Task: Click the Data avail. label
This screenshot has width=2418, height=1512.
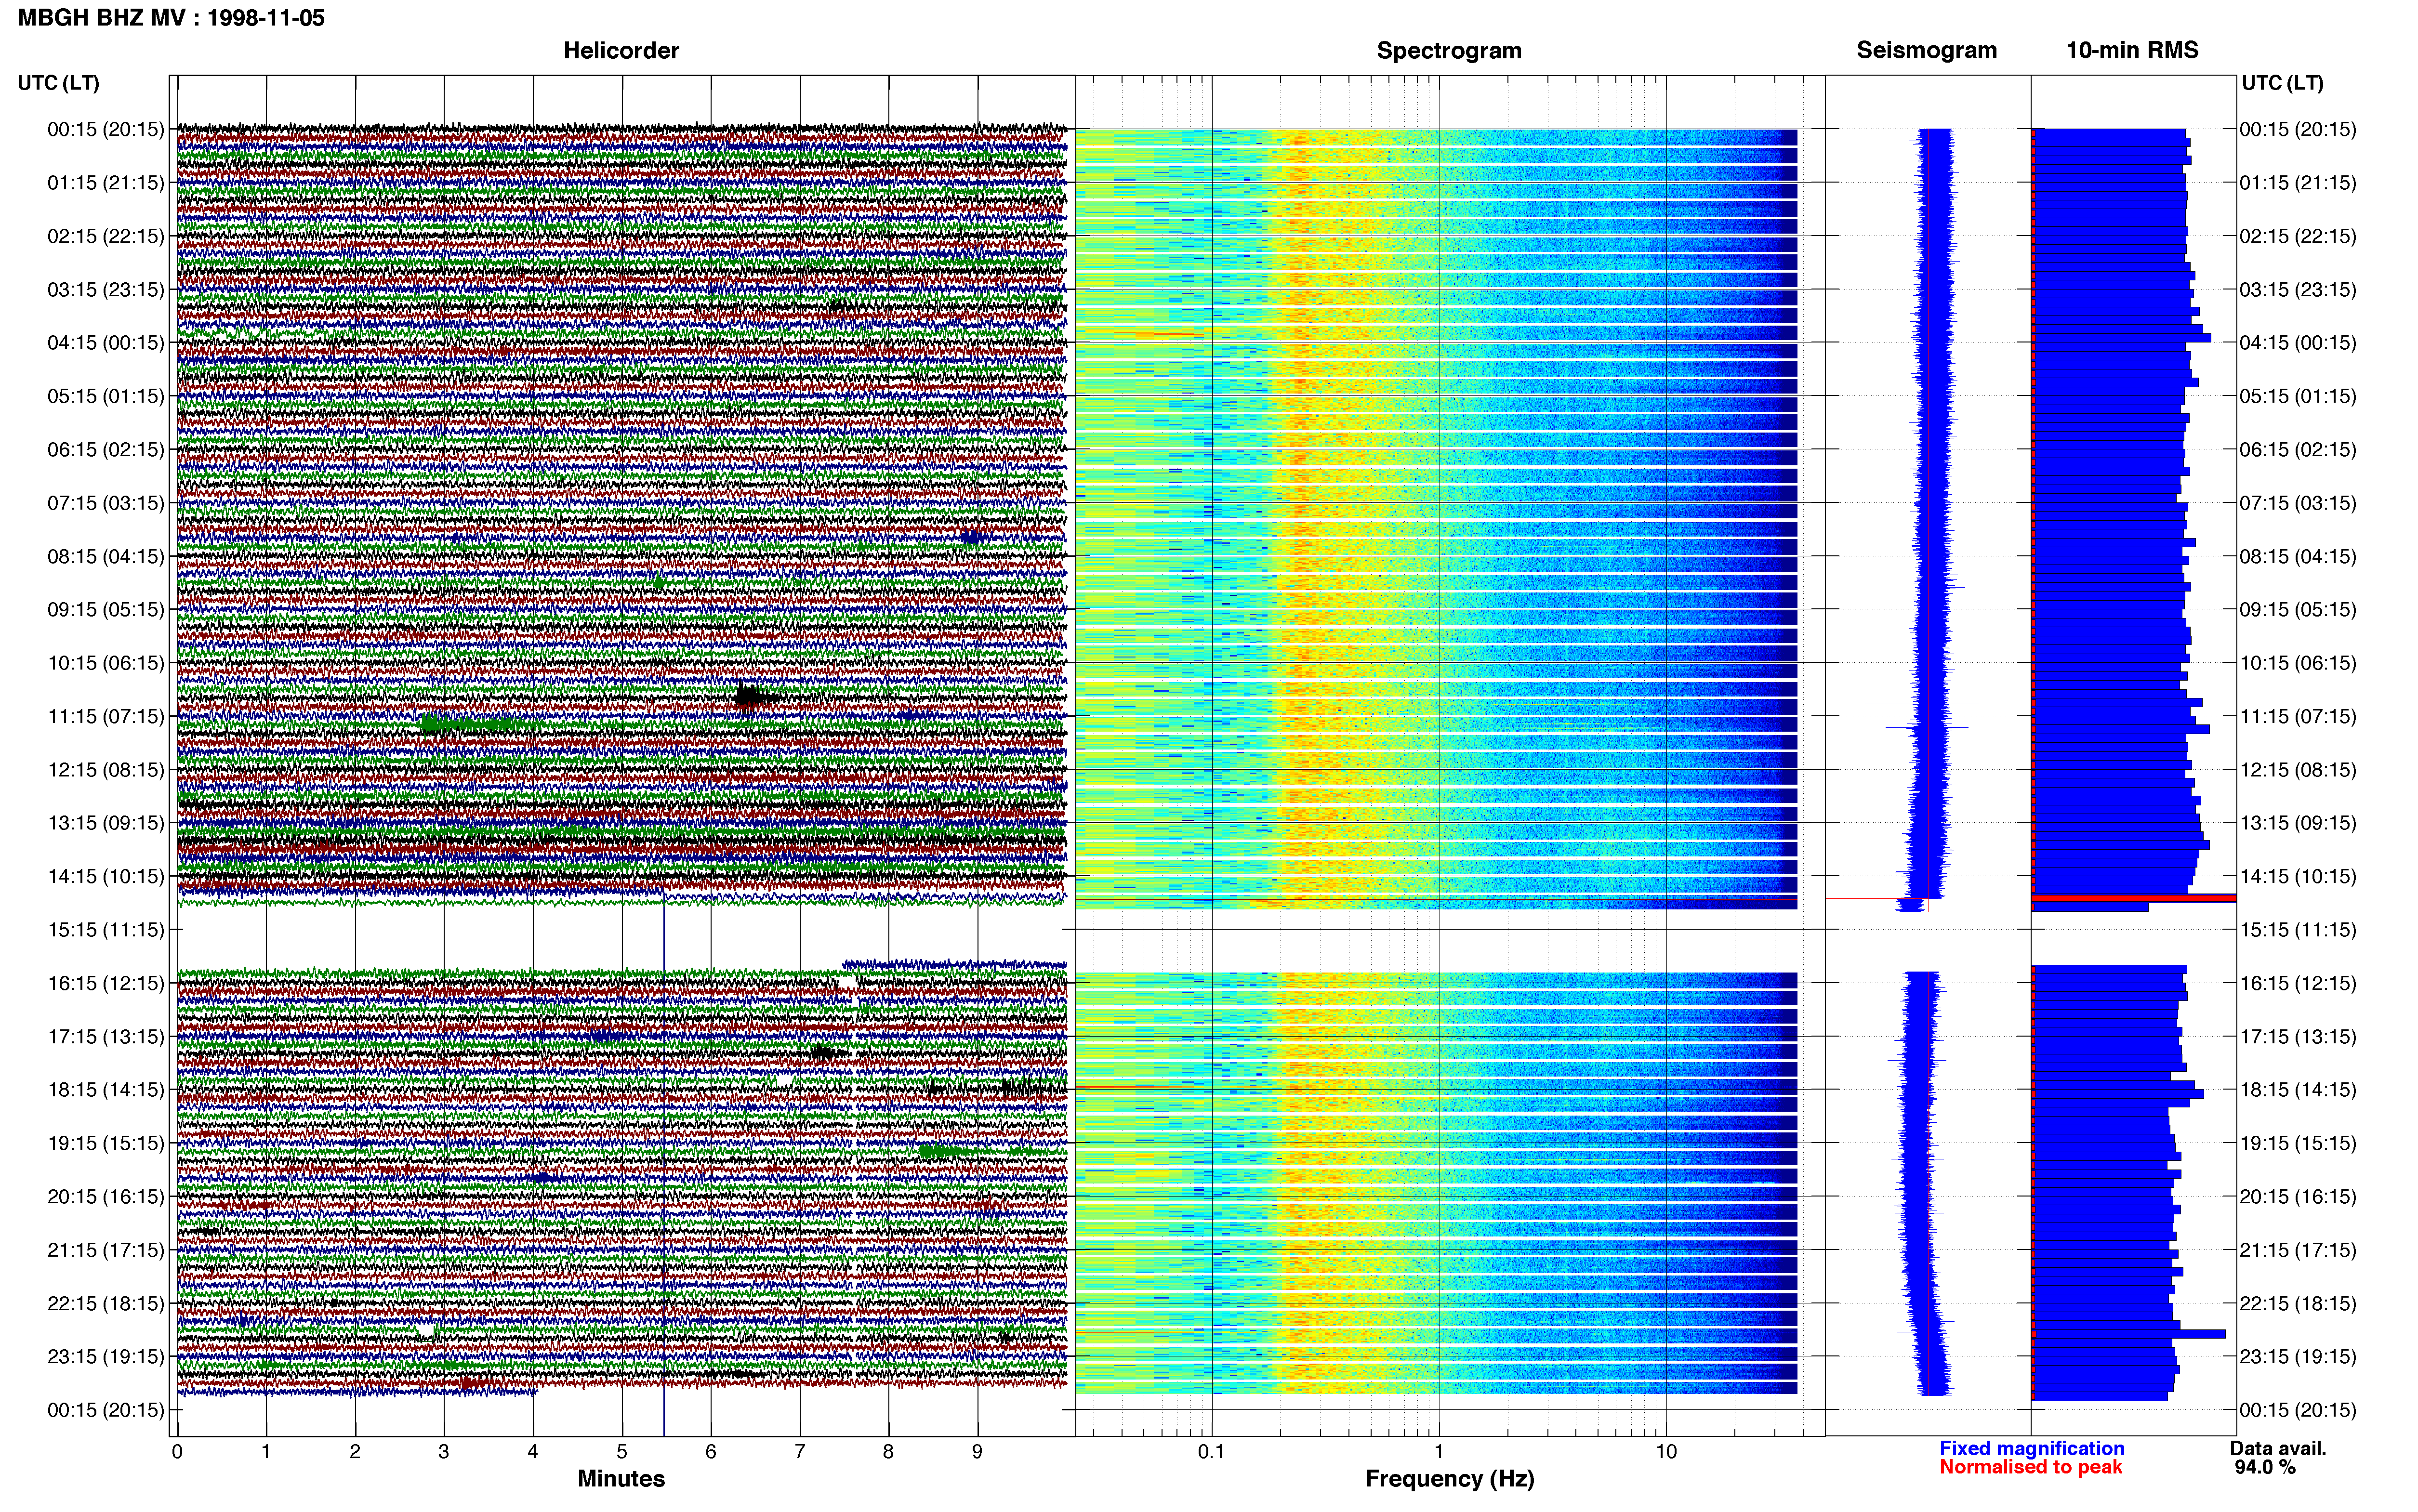Action: pos(2278,1449)
